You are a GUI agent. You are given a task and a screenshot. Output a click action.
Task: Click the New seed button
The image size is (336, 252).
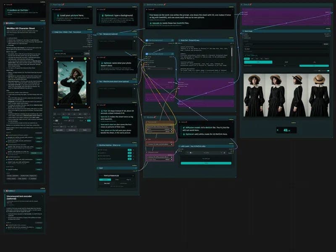[107, 184]
